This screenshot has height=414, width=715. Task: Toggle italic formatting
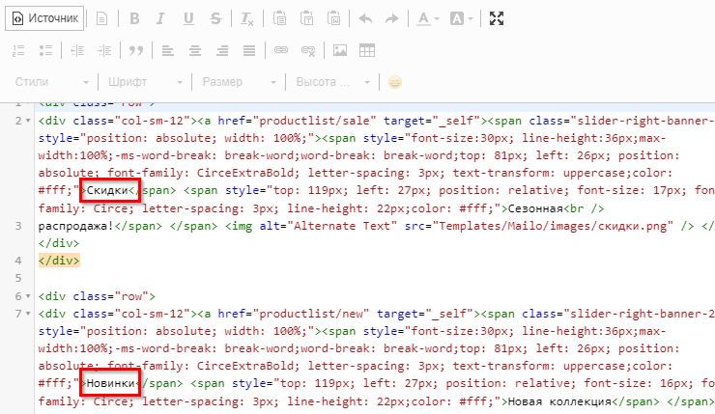click(160, 18)
